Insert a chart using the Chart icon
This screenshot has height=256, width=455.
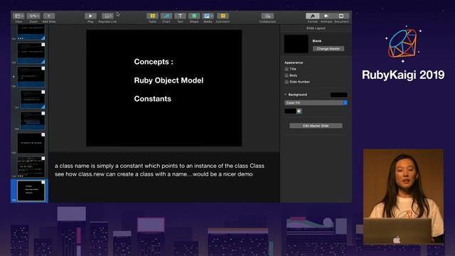(x=166, y=16)
